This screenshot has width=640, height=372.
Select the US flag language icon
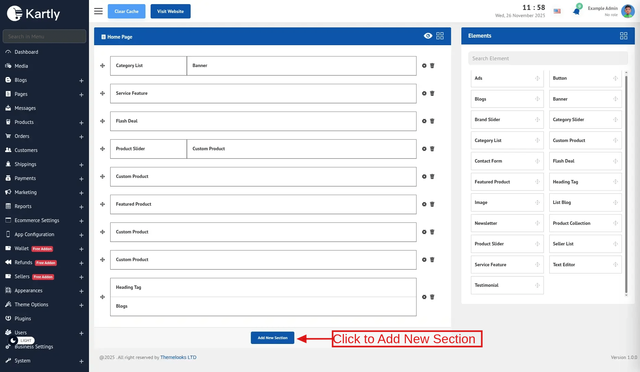click(557, 11)
